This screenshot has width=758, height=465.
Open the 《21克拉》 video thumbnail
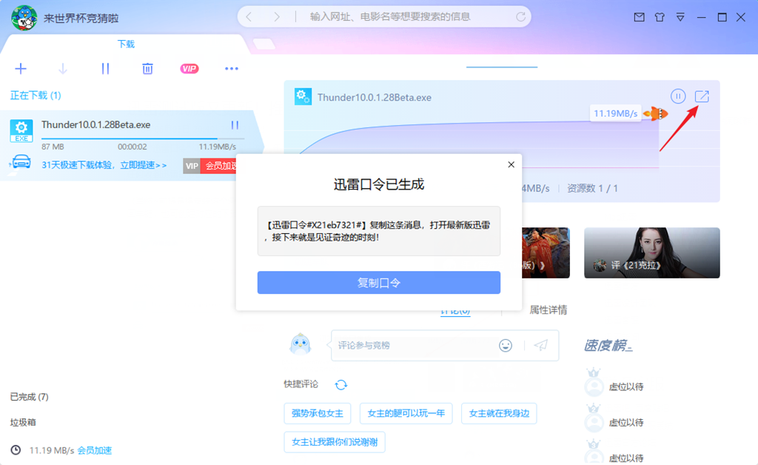coord(651,252)
